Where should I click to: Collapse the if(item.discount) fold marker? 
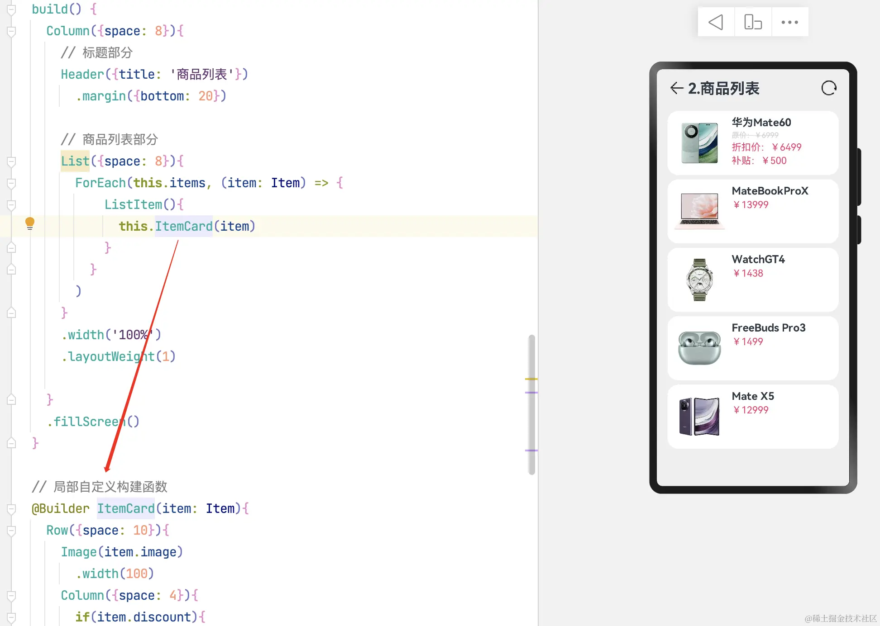tap(12, 618)
